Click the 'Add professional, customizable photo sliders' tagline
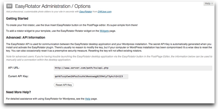The height and width of the screenshot is (109, 218). click(x=40, y=12)
